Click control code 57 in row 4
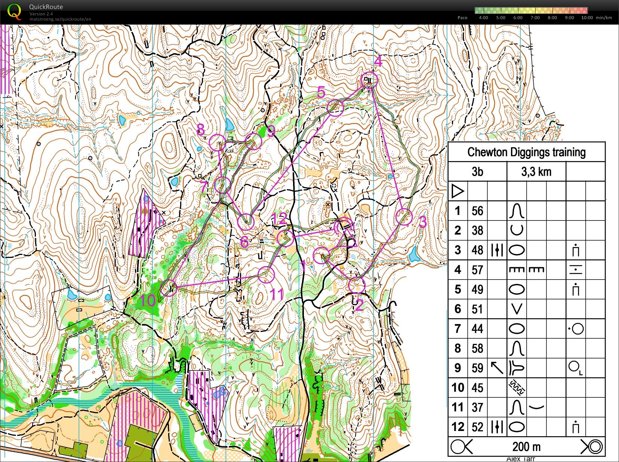The width and height of the screenshot is (619, 462). (x=477, y=270)
